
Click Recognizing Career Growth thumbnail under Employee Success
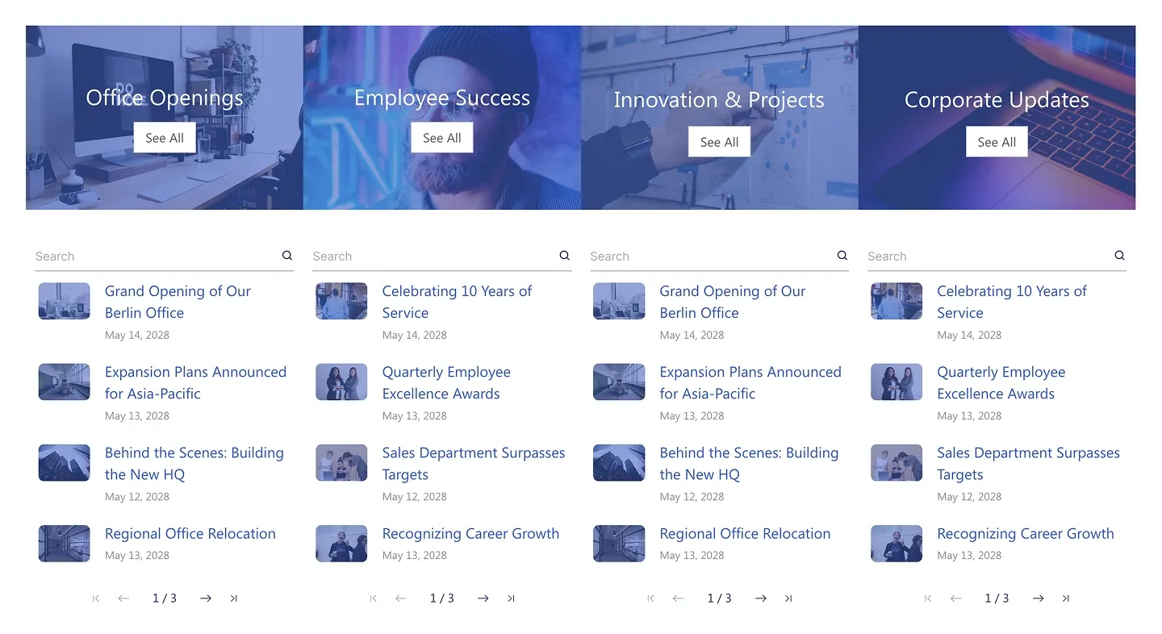[341, 544]
